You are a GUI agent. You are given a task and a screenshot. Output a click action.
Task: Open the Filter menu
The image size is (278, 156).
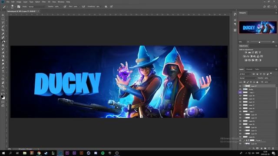click(44, 2)
